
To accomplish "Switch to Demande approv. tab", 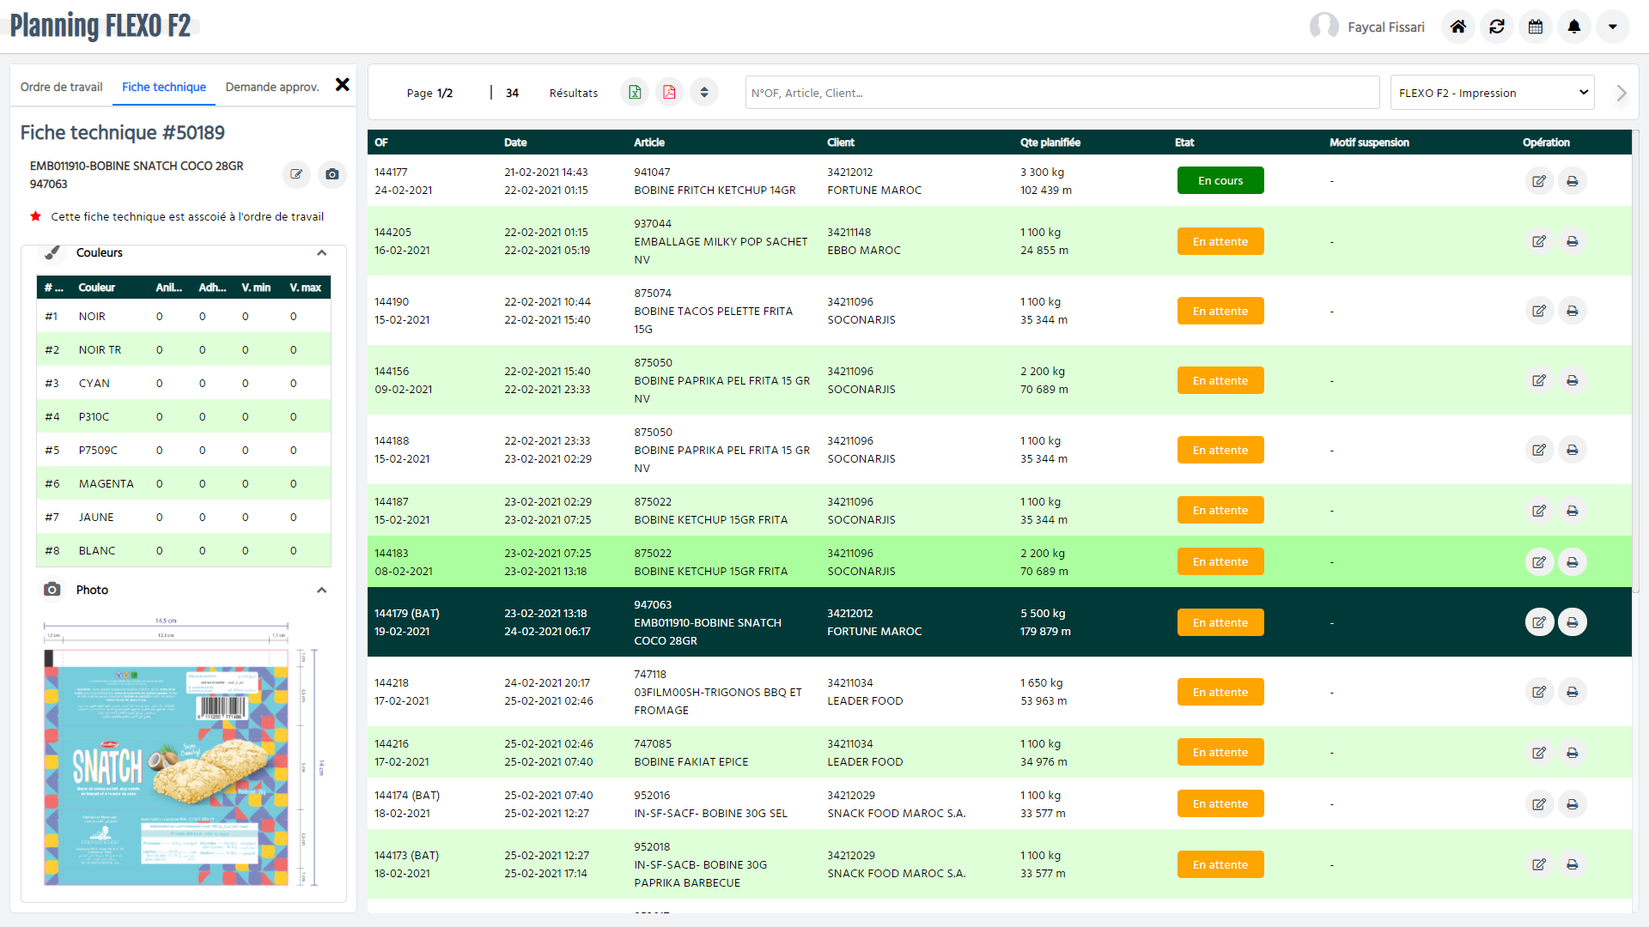I will 272,87.
